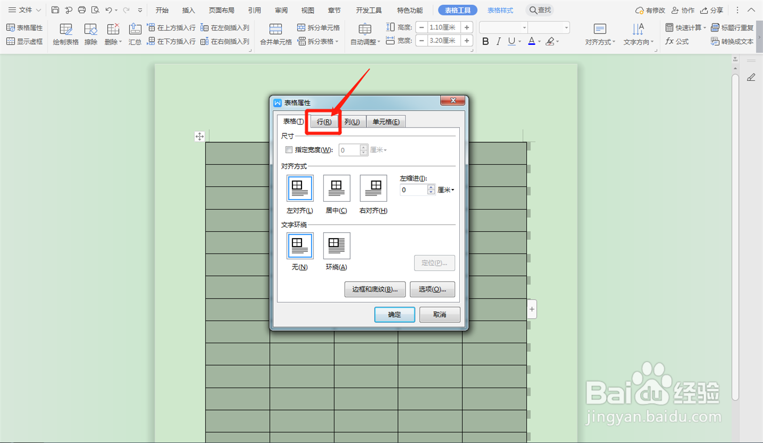The image size is (763, 443).
Task: Click the 公式 formula icon
Action: point(677,41)
